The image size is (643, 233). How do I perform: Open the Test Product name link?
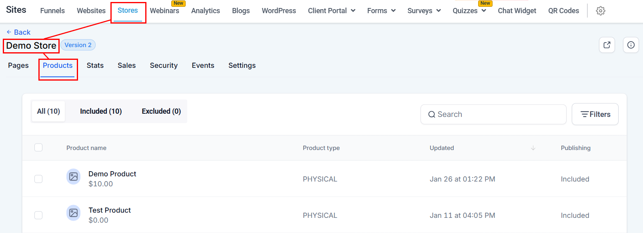[x=110, y=210]
